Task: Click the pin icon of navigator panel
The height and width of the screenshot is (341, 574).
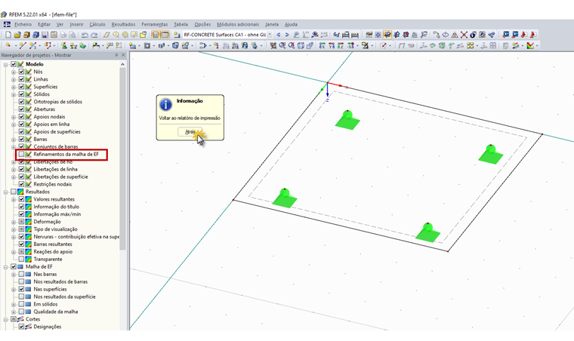Action: (x=116, y=55)
